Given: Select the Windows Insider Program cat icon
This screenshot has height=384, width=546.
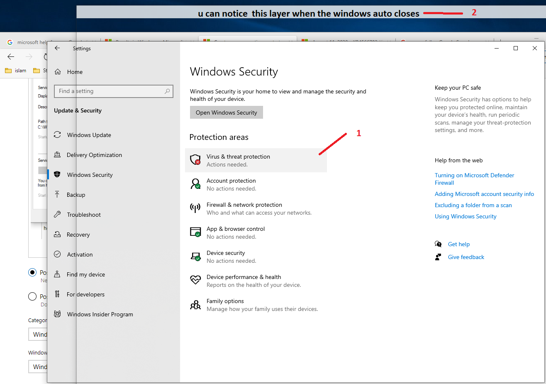Looking at the screenshot, I should click(x=57, y=314).
